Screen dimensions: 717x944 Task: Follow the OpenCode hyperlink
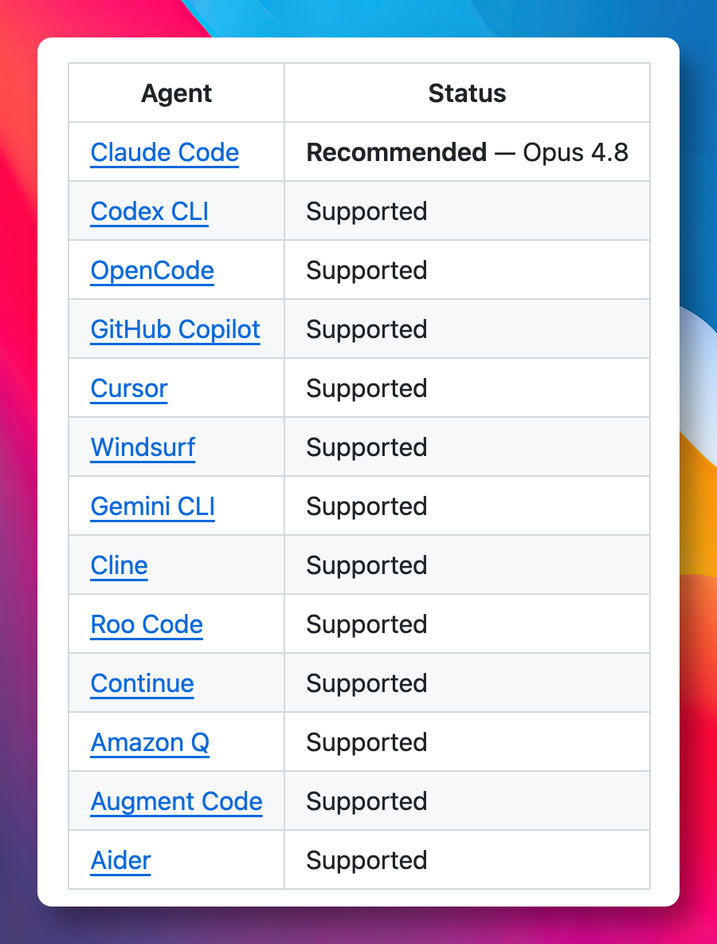pyautogui.click(x=152, y=270)
